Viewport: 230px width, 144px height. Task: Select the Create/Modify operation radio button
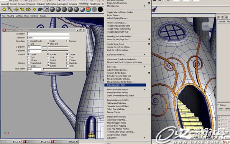click(28, 41)
